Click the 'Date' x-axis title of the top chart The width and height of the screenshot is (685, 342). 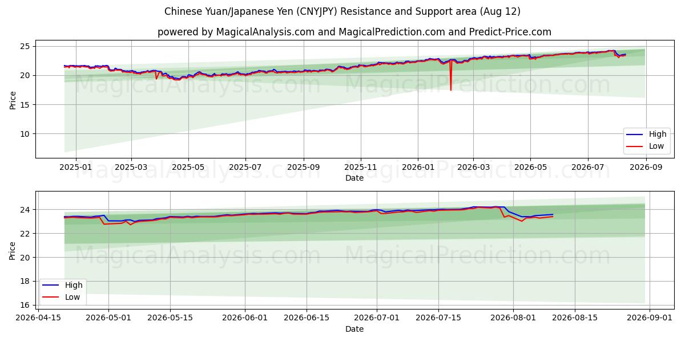click(x=354, y=178)
